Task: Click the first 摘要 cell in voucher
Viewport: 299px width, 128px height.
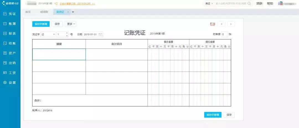Action: pos(59,54)
